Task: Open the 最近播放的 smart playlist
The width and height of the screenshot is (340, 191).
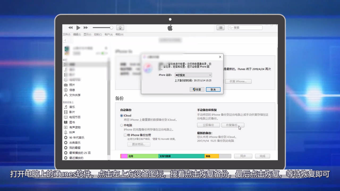Action: click(x=74, y=158)
